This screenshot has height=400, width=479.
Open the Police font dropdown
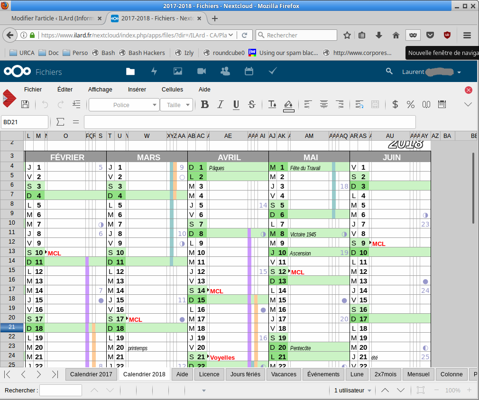click(x=124, y=105)
